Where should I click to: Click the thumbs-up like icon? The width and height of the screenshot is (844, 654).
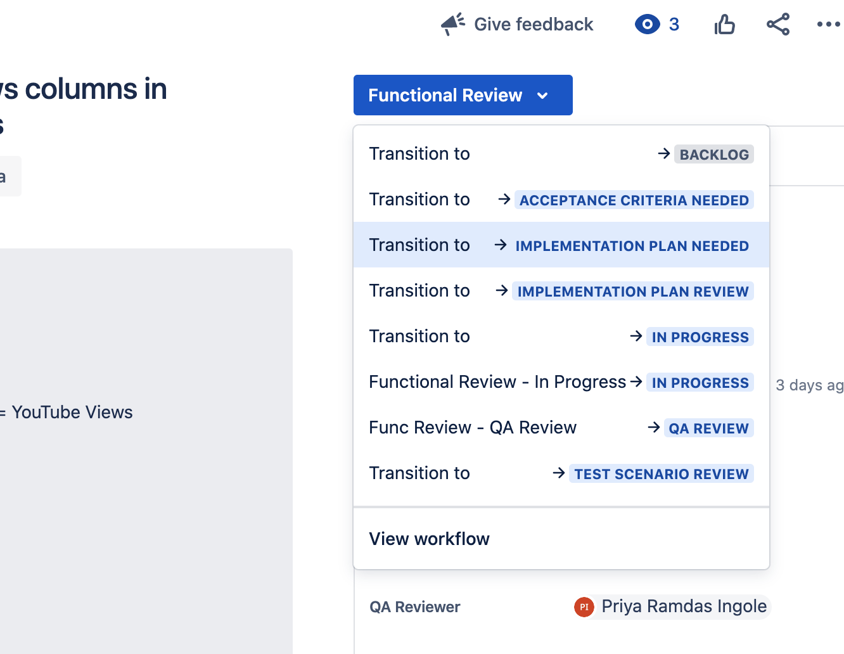click(x=724, y=24)
